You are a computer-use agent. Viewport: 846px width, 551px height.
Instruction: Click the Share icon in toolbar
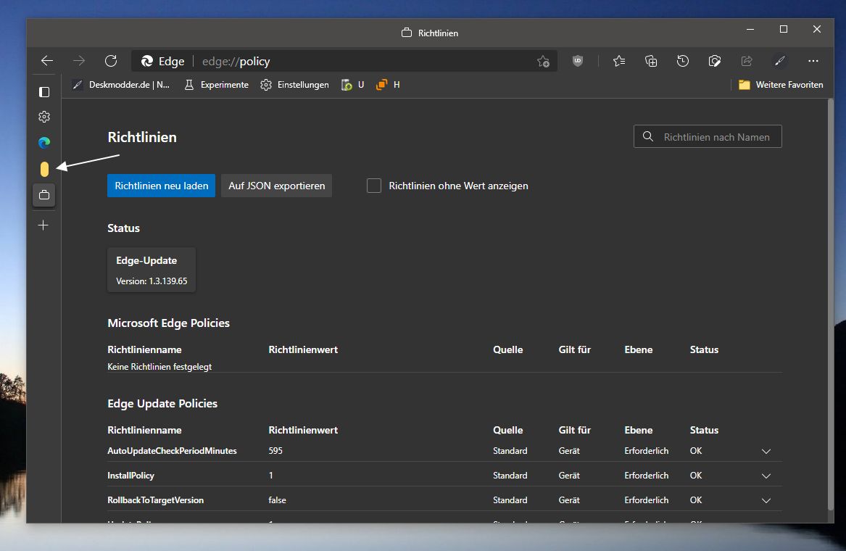[x=747, y=61]
